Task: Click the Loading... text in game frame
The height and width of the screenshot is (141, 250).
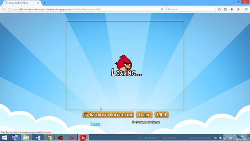Action: [127, 72]
